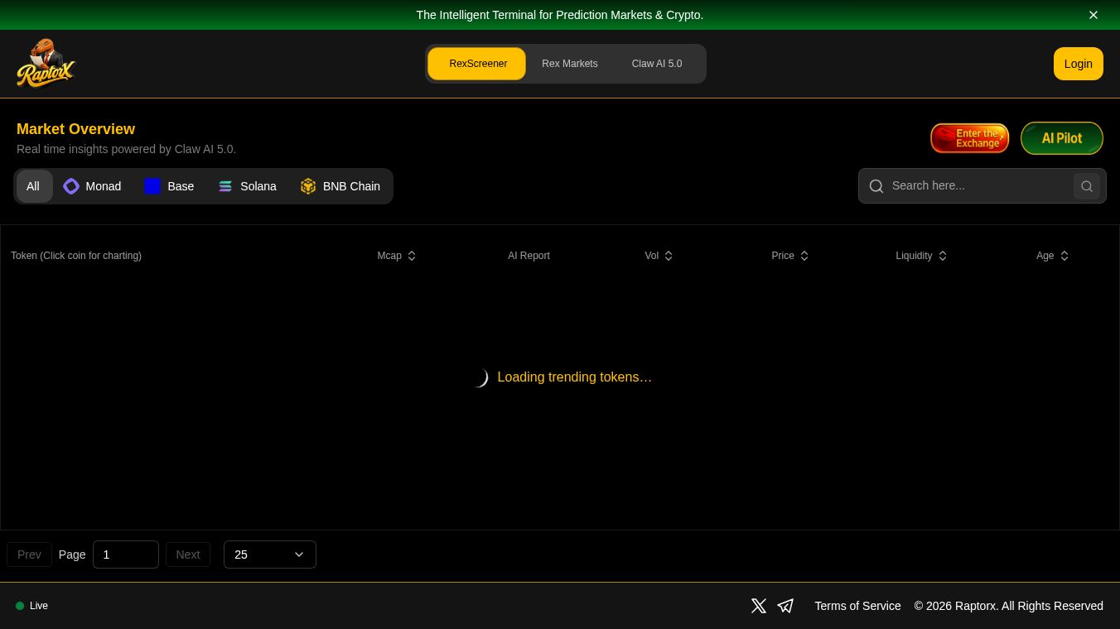Click the Token column header text
1120x629 pixels.
click(x=76, y=256)
